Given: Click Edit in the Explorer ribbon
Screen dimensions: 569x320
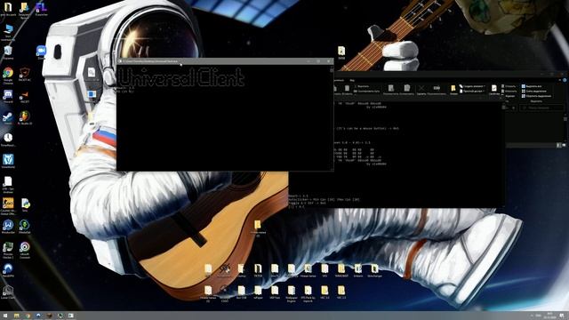Looking at the screenshot, I should click(509, 91).
